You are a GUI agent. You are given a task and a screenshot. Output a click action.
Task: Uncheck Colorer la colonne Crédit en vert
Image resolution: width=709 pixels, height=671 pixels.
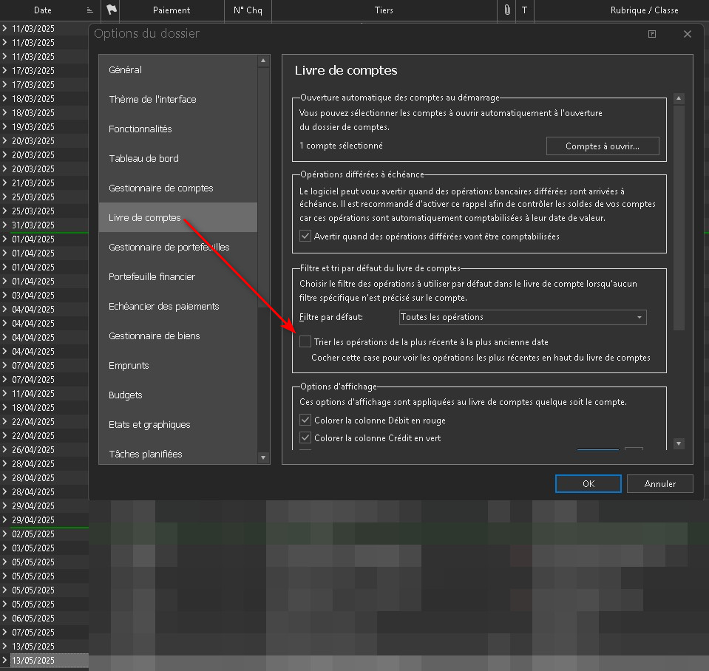(305, 437)
